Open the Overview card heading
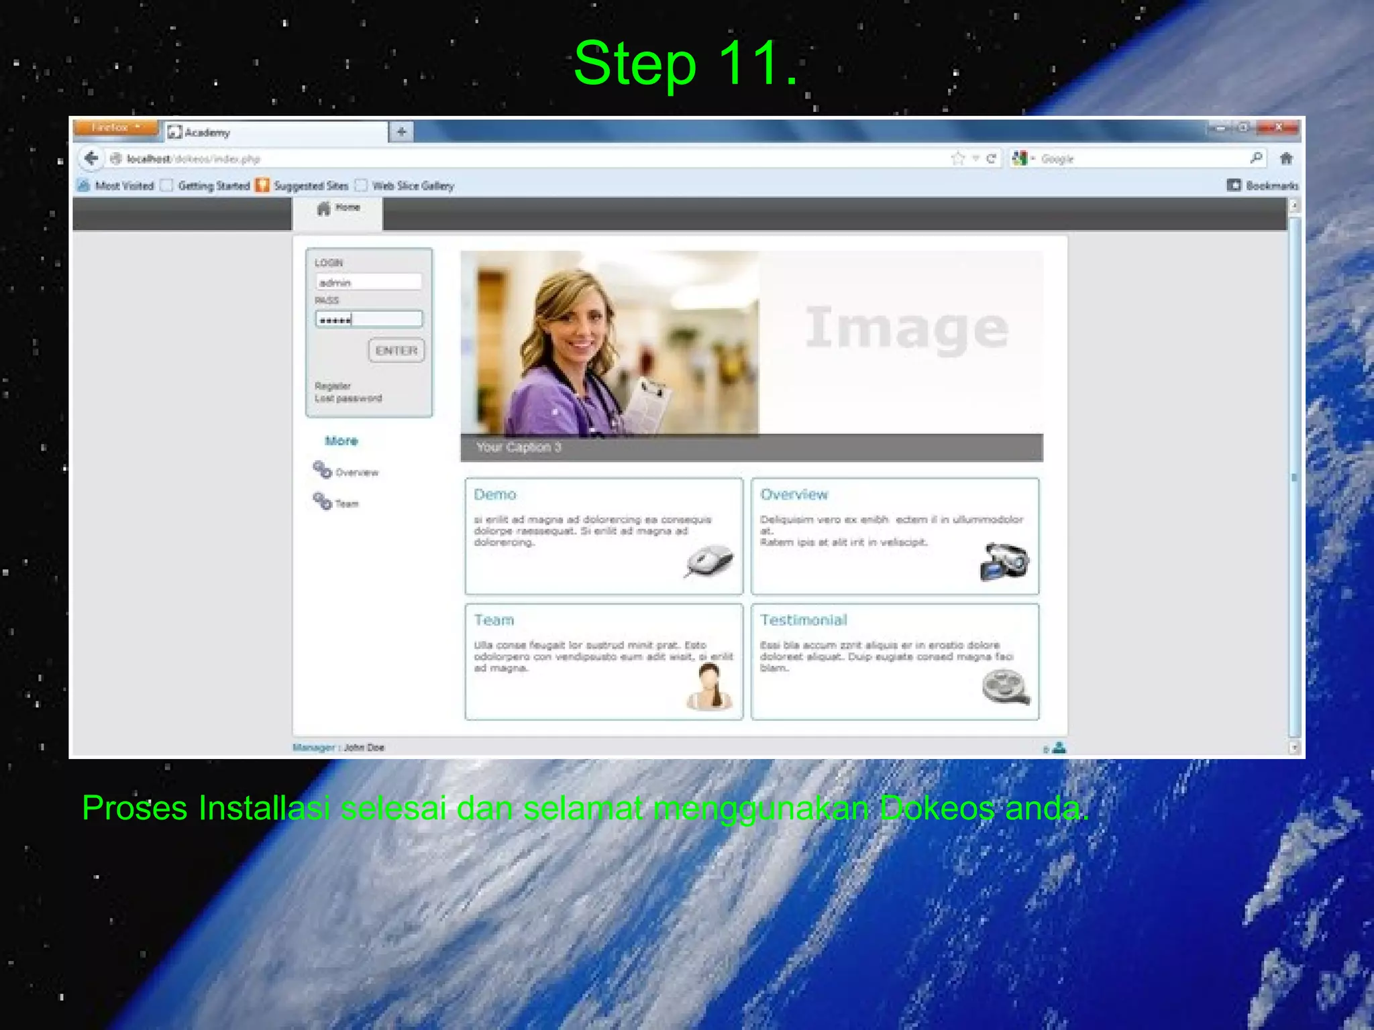 click(x=794, y=494)
